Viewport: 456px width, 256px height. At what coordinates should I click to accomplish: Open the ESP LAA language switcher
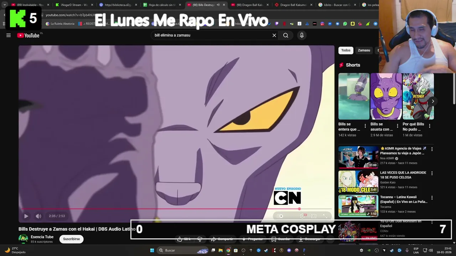(416, 250)
